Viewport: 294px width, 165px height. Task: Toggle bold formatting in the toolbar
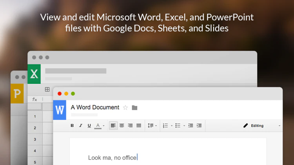pos(72,125)
